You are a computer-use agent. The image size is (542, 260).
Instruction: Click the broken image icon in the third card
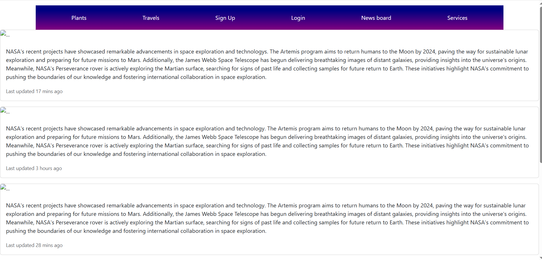5,188
